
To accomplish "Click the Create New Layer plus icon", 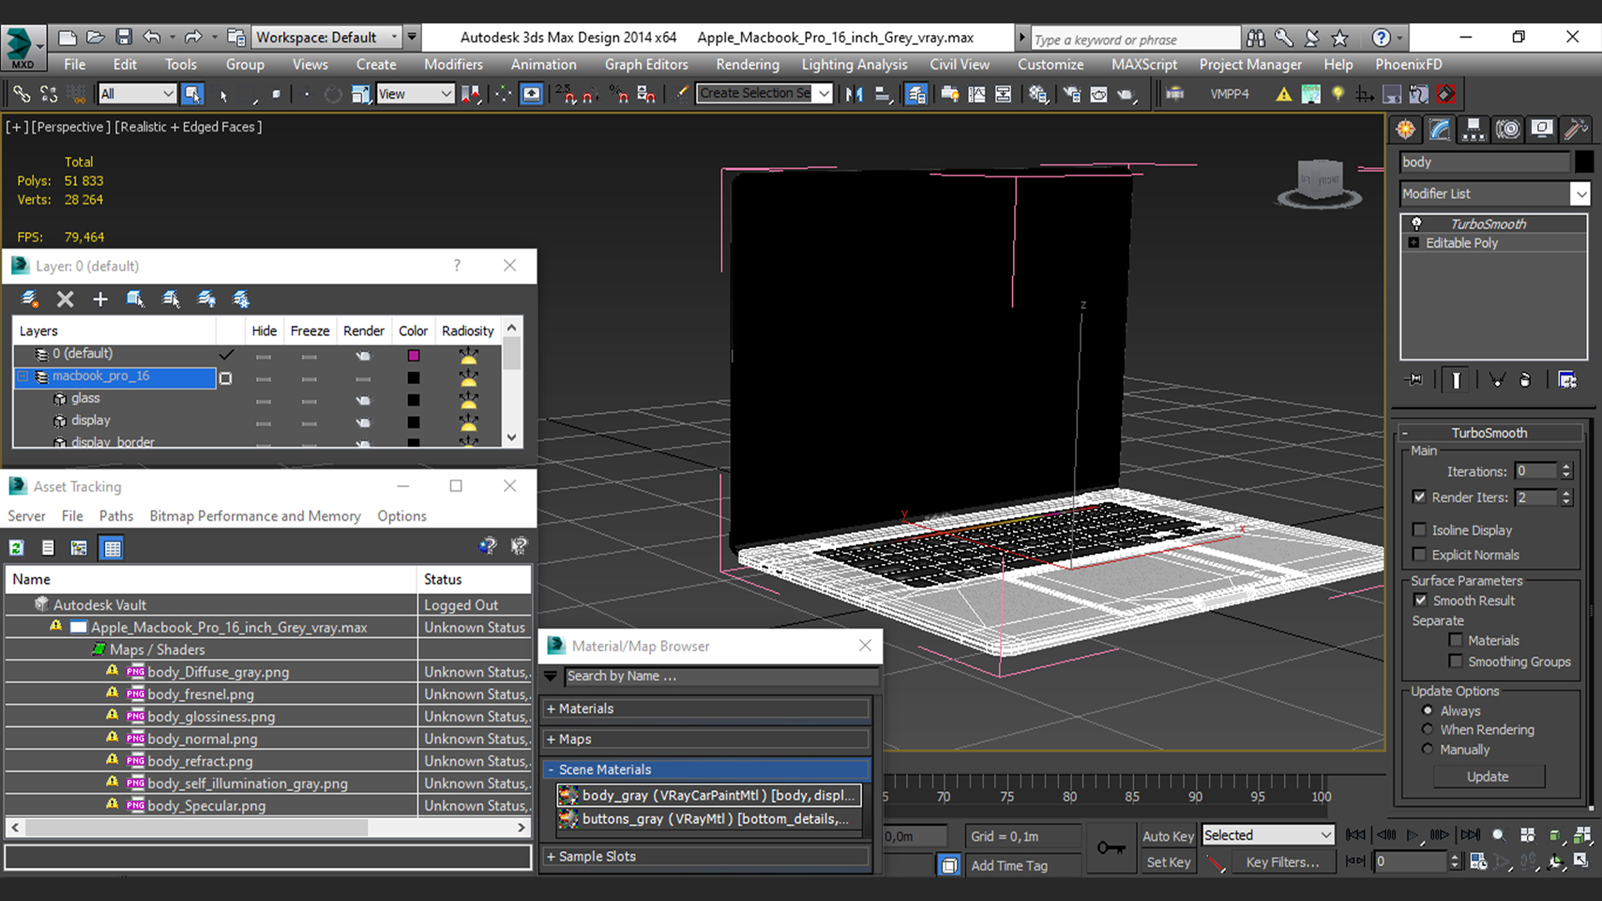I will coord(100,299).
